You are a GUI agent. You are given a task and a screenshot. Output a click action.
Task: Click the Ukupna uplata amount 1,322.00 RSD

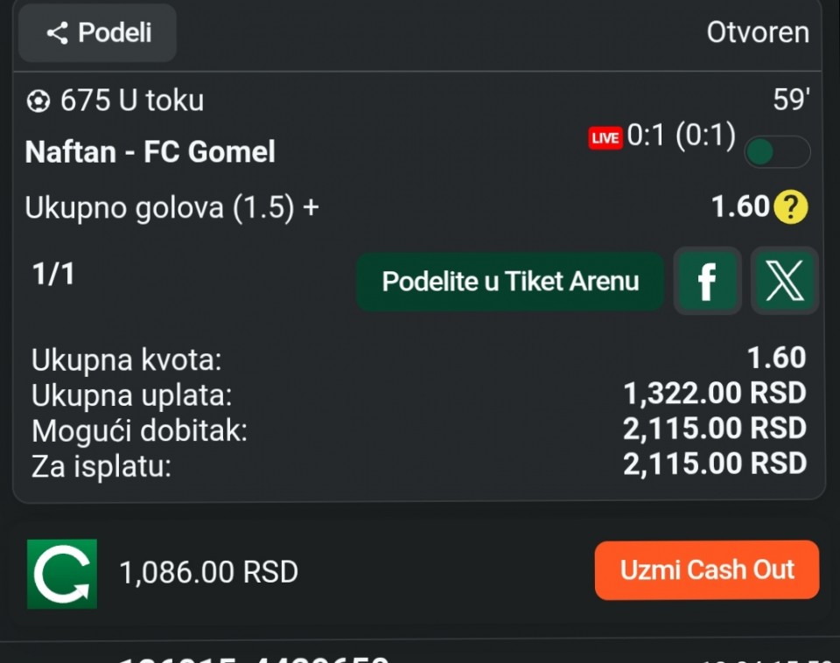(x=715, y=394)
